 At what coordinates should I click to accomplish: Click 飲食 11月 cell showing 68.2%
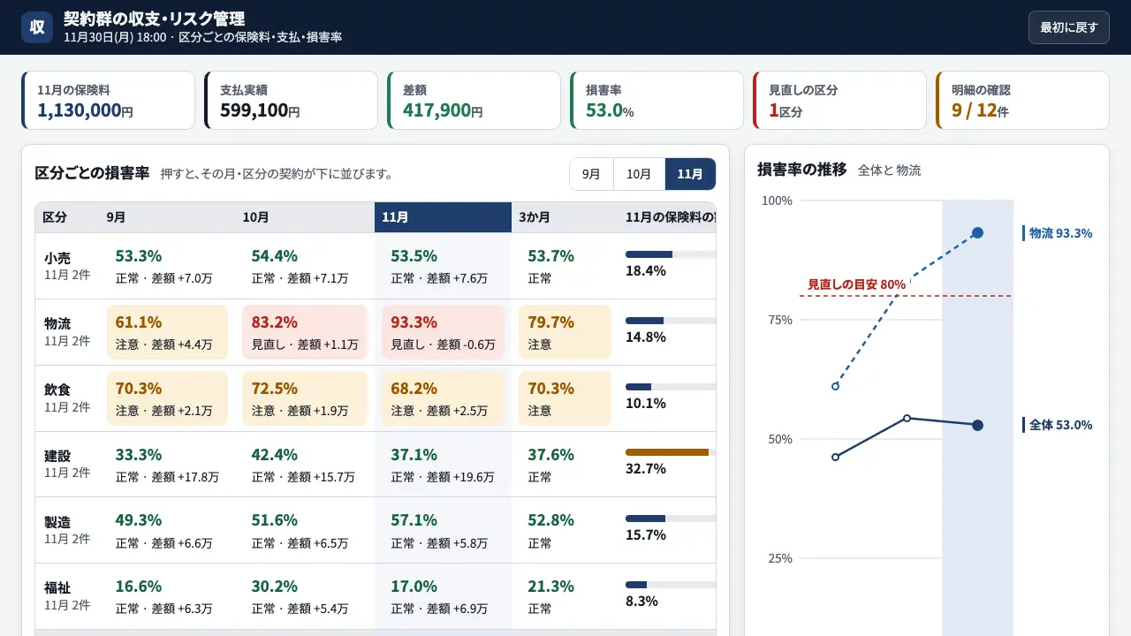(x=443, y=398)
